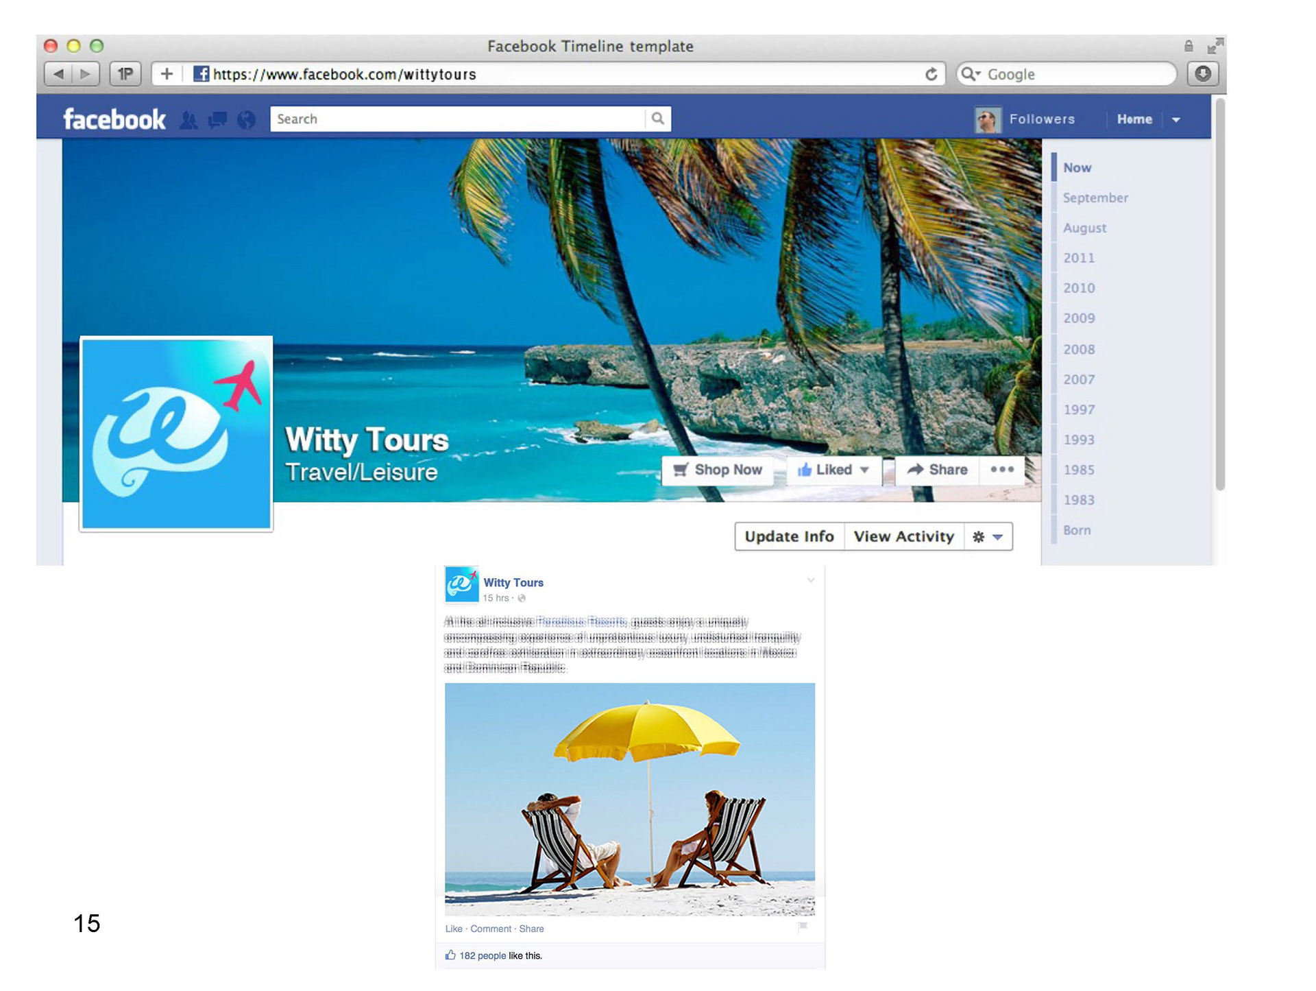
Task: Jump to 1997 in timeline sidebar
Action: click(1079, 410)
